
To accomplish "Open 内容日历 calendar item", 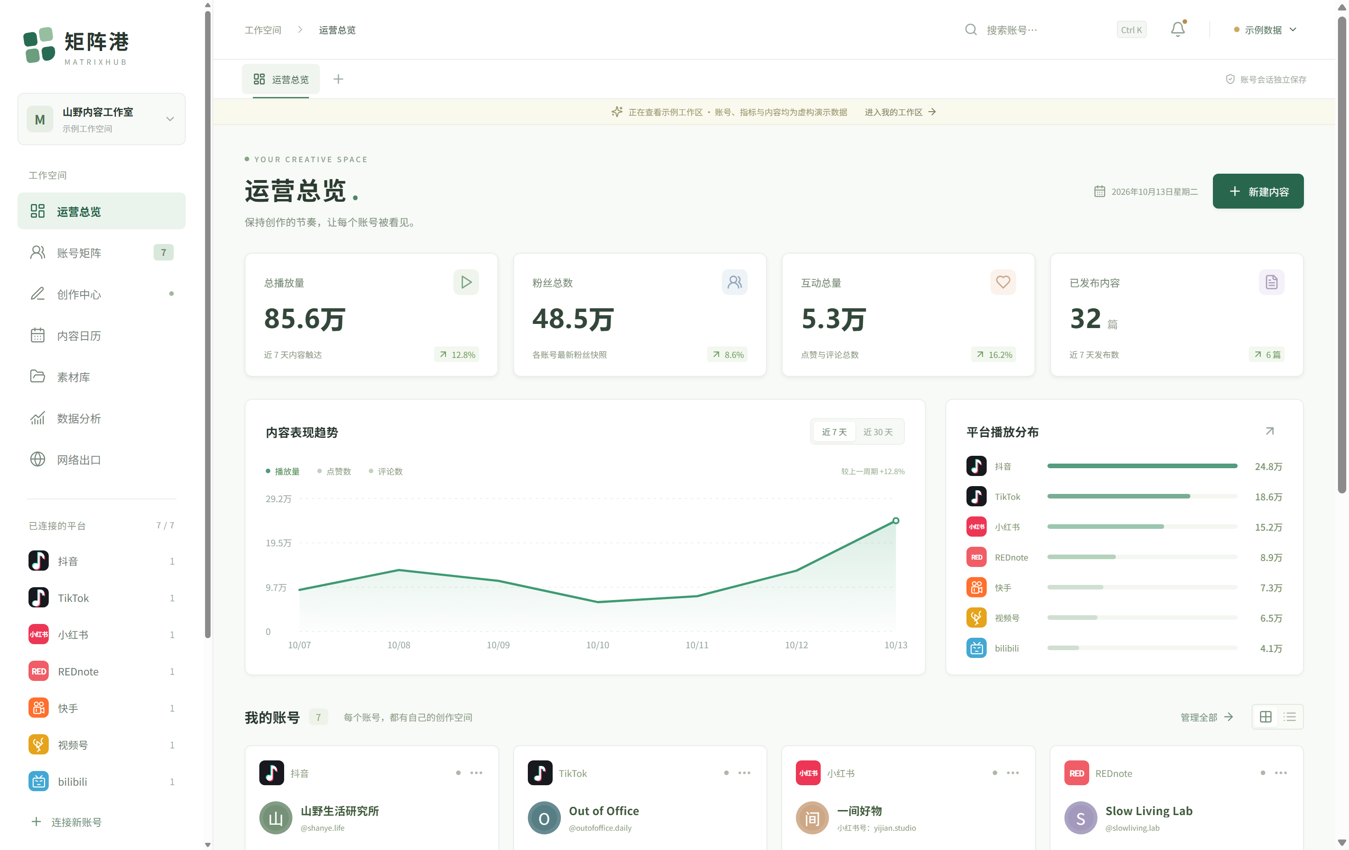I will tap(102, 335).
